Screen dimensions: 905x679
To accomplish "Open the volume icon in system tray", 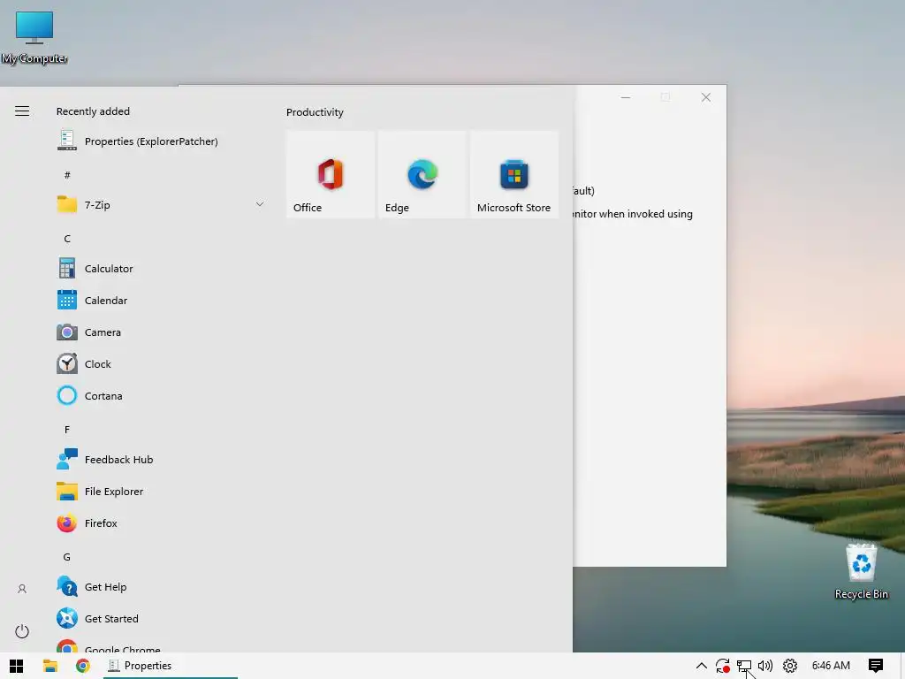I will (x=765, y=666).
